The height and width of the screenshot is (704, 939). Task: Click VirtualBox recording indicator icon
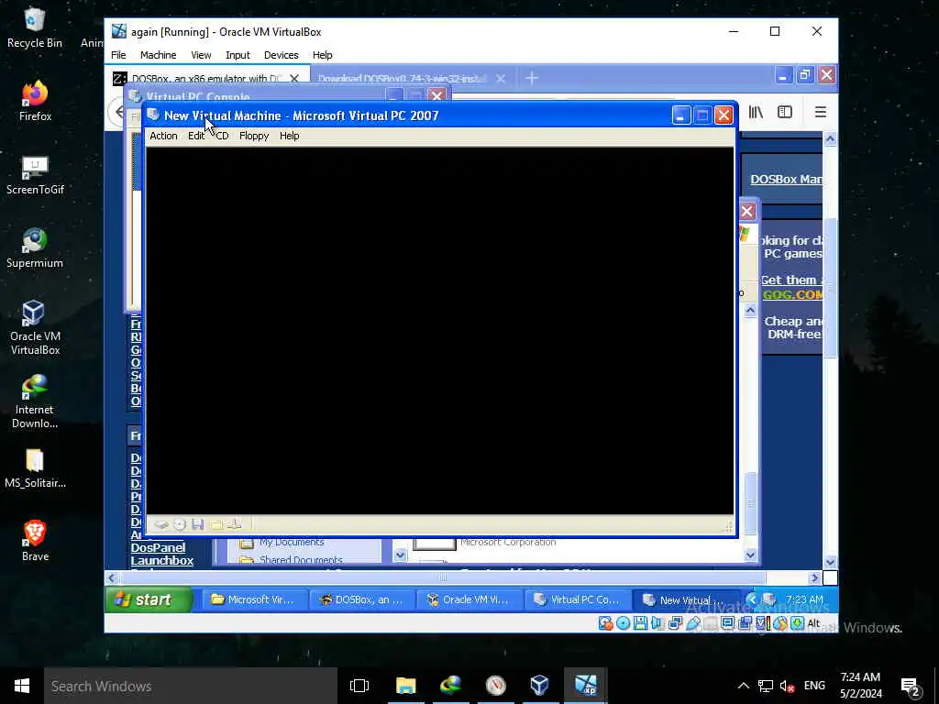(x=745, y=623)
